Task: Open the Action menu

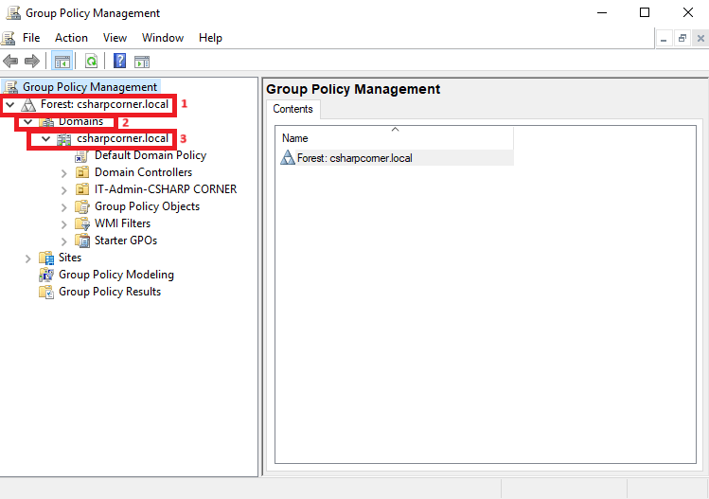Action: pyautogui.click(x=71, y=38)
